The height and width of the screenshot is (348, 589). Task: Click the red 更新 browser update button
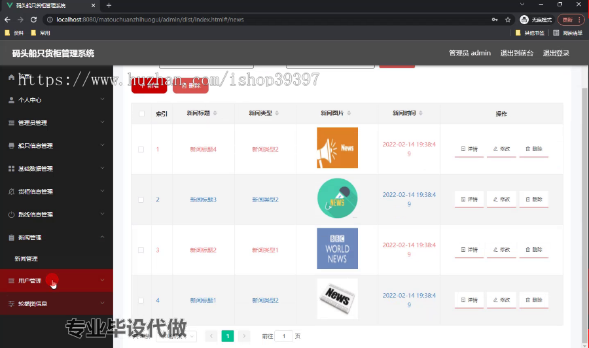pyautogui.click(x=570, y=20)
